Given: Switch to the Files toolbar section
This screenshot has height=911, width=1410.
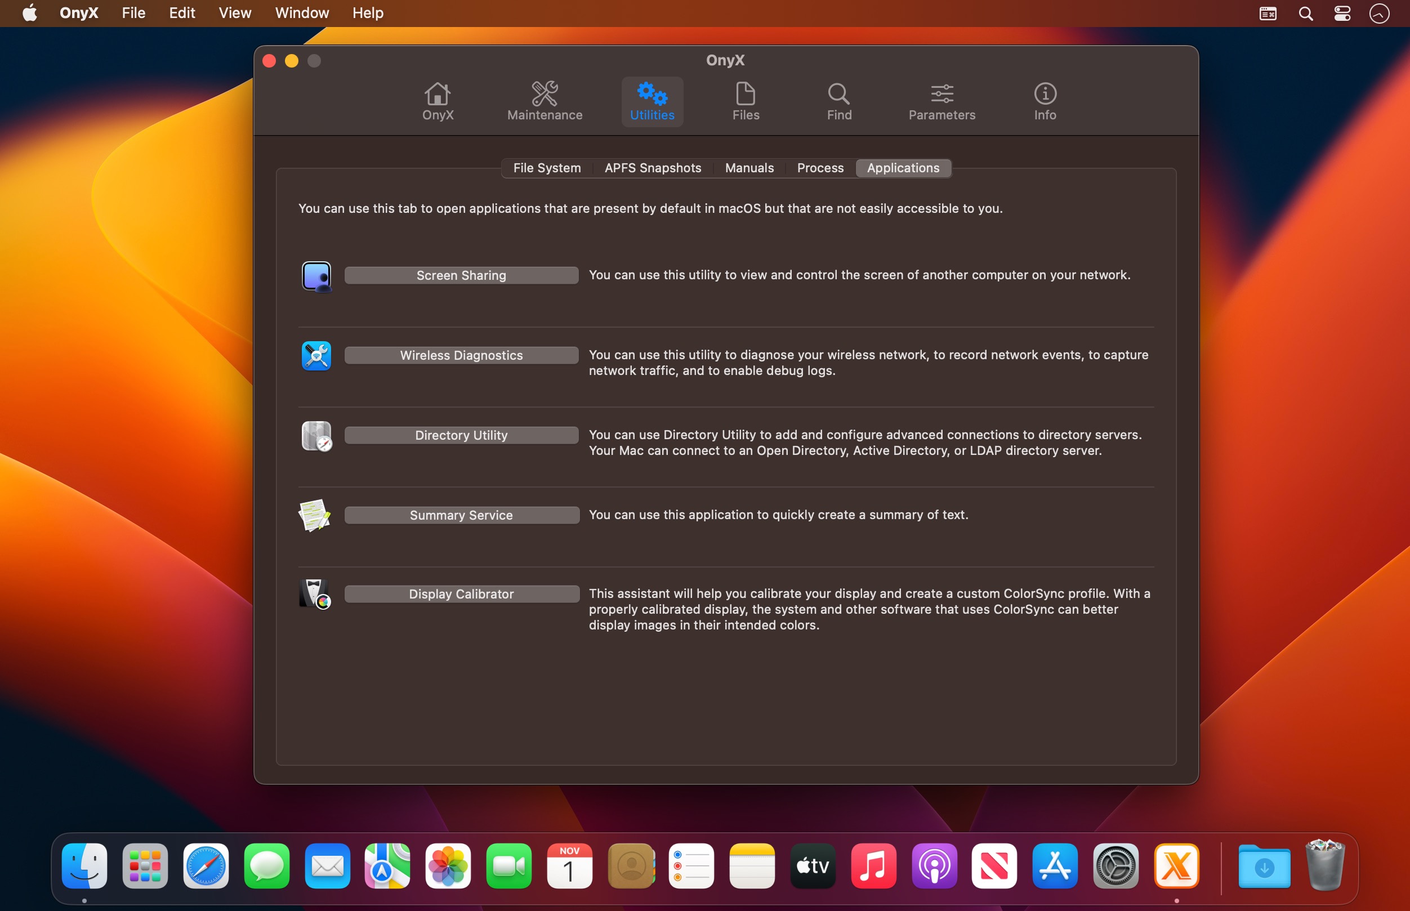Looking at the screenshot, I should [x=745, y=101].
